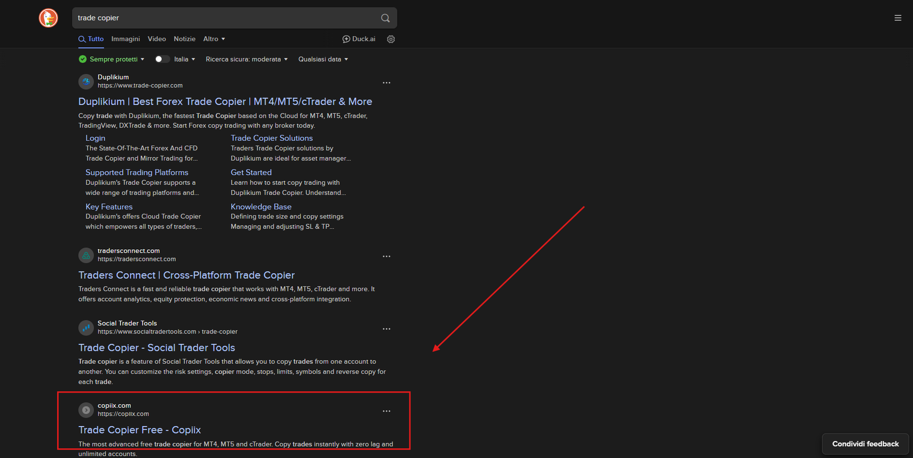Viewport: 913px width, 458px height.
Task: Open three-dot options for tradersconnect.com result
Action: pos(387,257)
